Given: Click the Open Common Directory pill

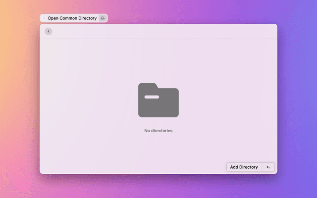Looking at the screenshot, I should (x=73, y=18).
